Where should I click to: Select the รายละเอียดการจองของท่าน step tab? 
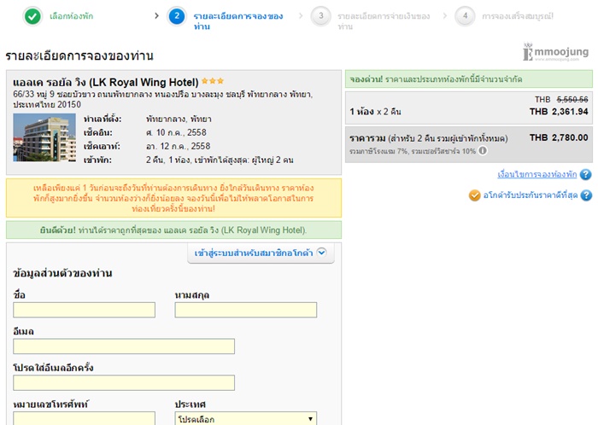click(x=238, y=21)
